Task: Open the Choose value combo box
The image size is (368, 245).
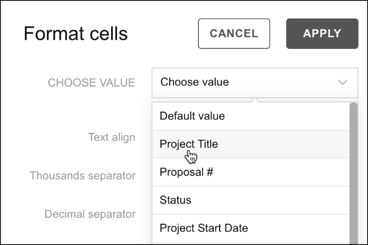Action: click(x=255, y=83)
